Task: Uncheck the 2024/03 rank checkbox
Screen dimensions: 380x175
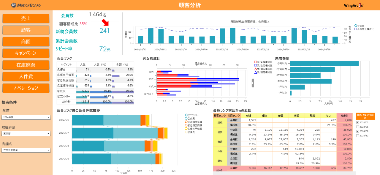Action: coord(358,122)
